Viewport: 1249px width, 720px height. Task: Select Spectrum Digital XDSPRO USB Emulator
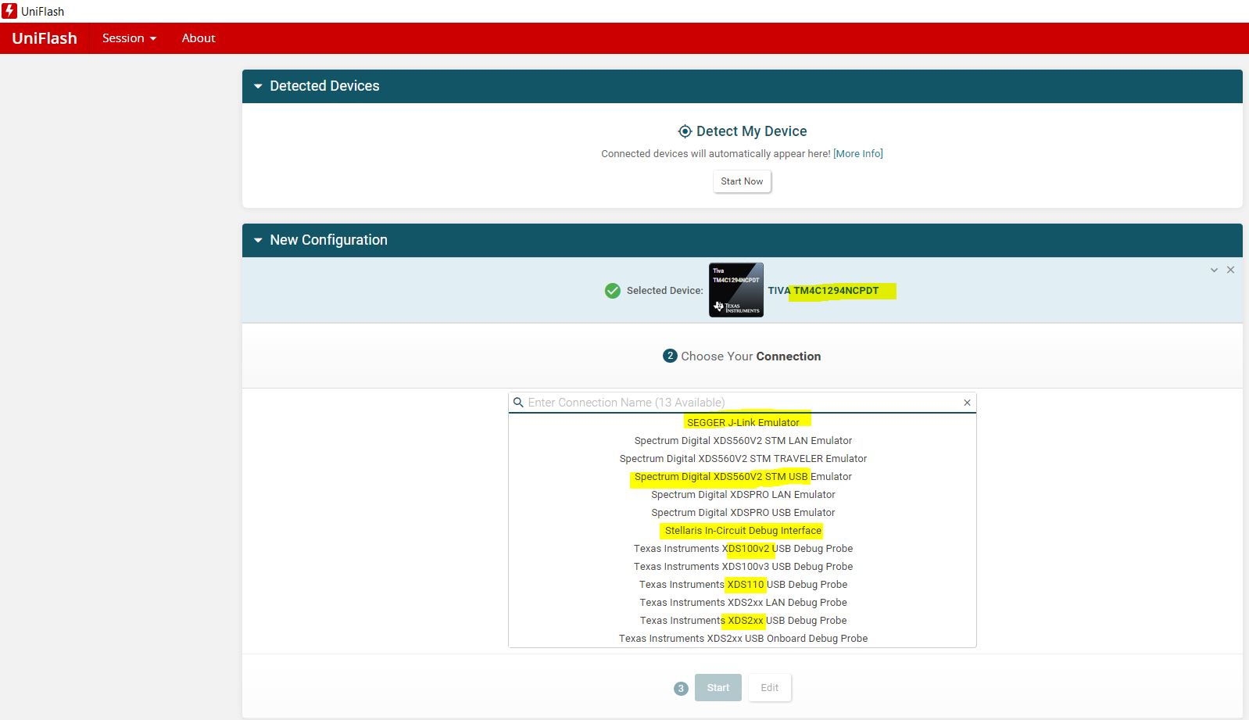coord(743,513)
